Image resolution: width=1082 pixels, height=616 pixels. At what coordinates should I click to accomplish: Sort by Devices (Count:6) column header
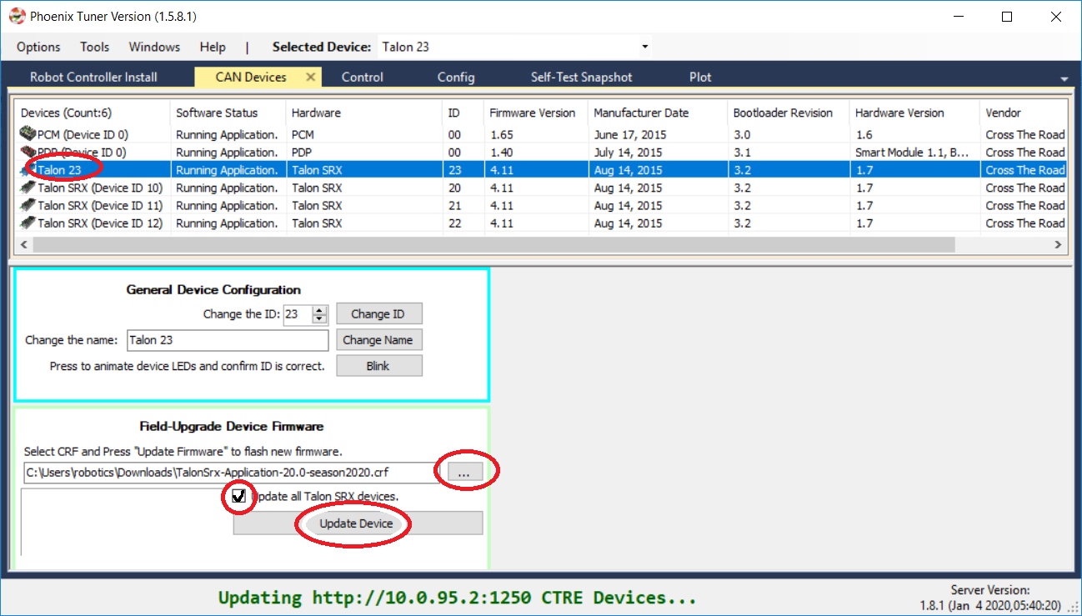coord(93,113)
